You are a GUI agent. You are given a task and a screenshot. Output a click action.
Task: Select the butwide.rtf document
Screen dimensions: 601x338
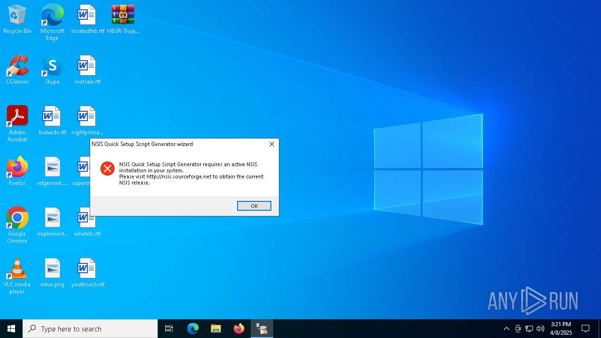pyautogui.click(x=52, y=121)
